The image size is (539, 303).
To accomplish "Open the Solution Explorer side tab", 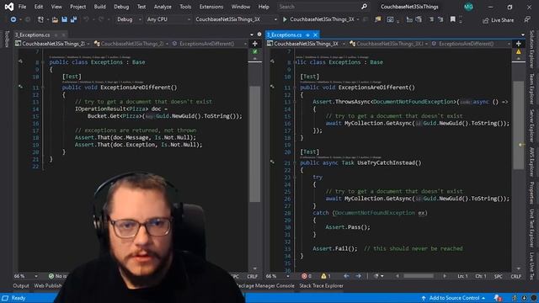I will (531, 49).
